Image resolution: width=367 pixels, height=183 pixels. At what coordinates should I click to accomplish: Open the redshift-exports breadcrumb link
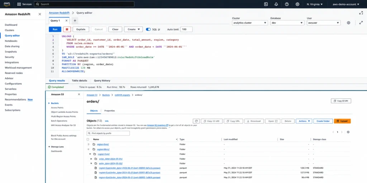pyautogui.click(x=122, y=95)
